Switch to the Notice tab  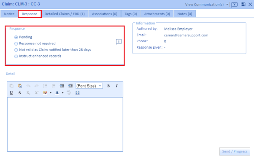click(9, 14)
